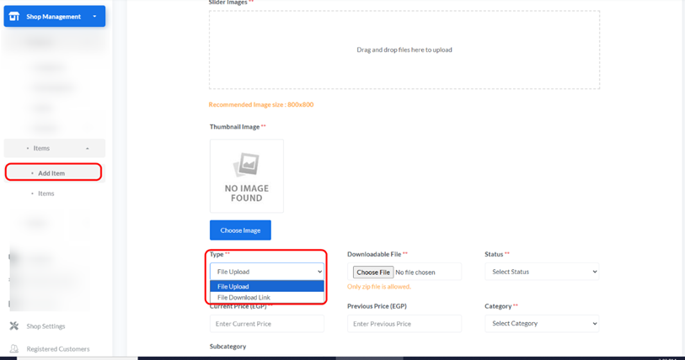Go to Registered Customers

click(57, 349)
